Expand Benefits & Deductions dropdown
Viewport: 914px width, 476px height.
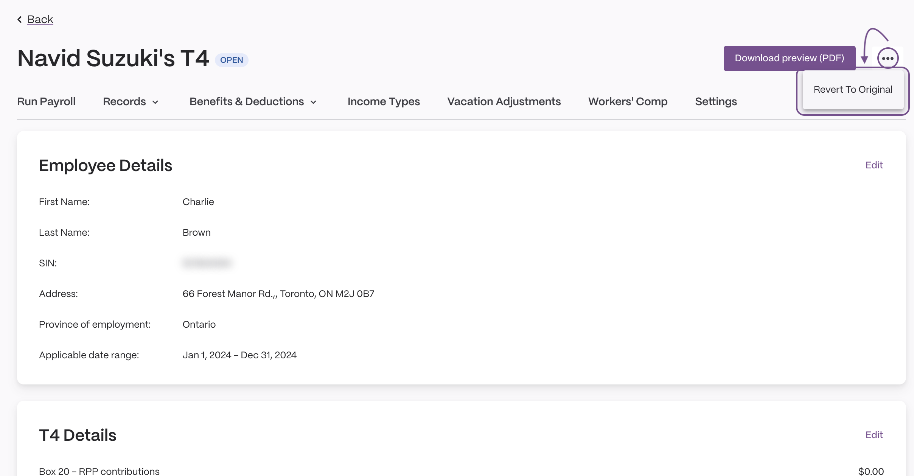(x=253, y=101)
